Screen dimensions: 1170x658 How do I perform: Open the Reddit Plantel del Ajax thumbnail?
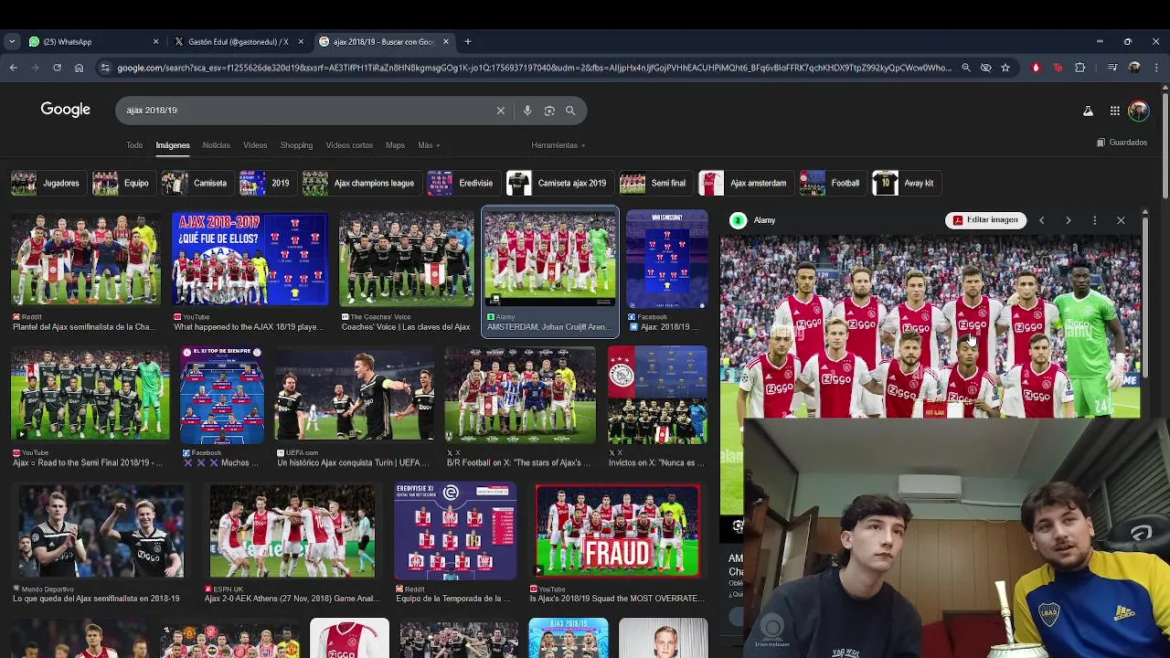[85, 259]
